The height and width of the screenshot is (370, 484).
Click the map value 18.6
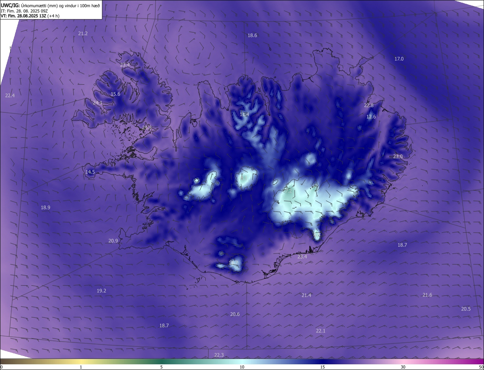(x=252, y=36)
